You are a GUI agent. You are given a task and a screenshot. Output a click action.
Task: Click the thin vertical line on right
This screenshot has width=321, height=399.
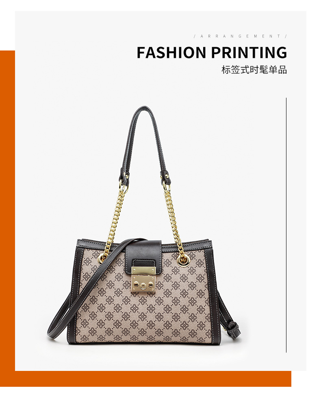[x=286, y=225]
